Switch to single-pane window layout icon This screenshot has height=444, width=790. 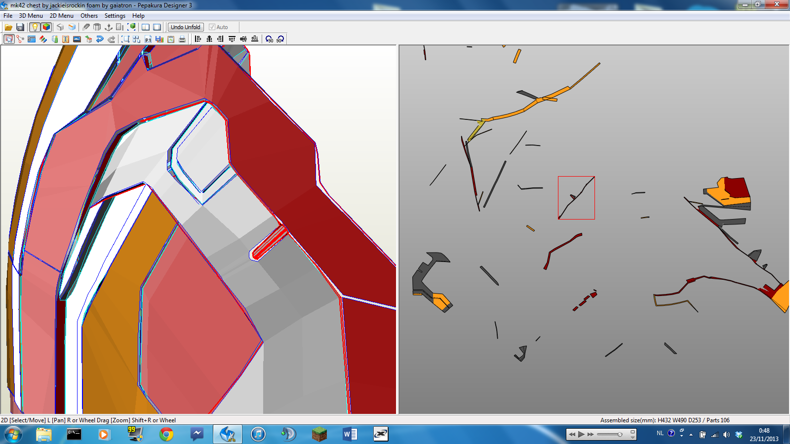coord(157,27)
